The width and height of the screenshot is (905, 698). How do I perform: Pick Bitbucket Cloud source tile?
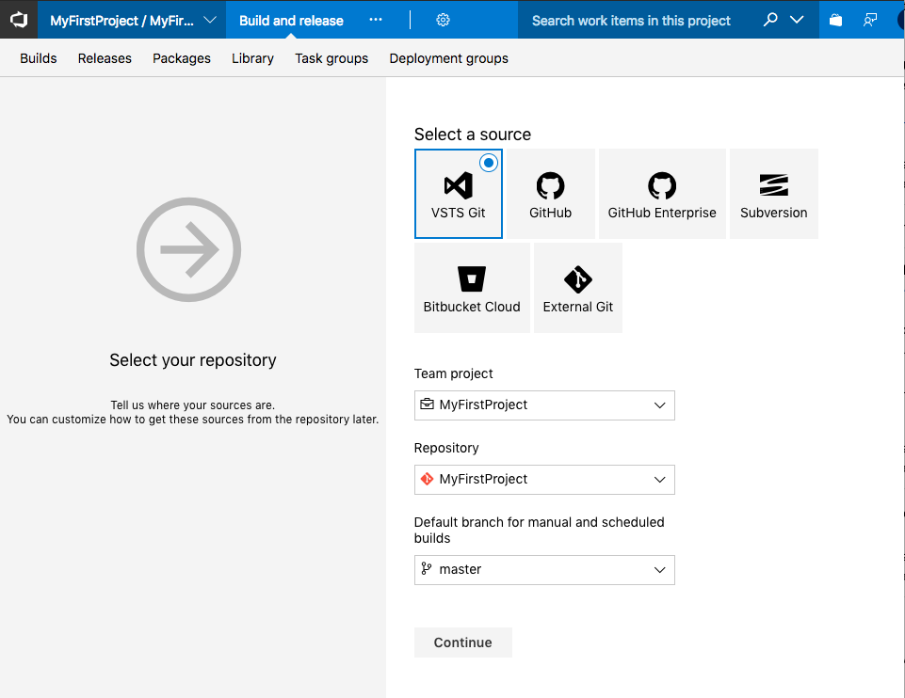pos(472,288)
